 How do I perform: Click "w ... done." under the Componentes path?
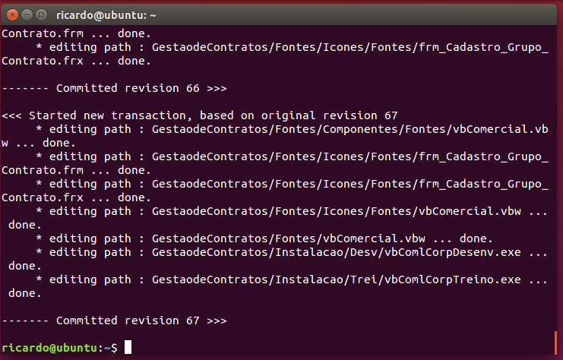pos(38,143)
